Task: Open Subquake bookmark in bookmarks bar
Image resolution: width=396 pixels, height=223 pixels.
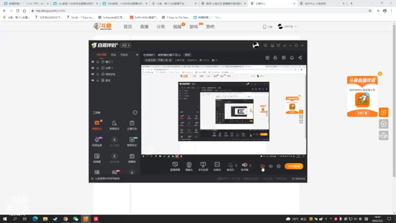Action: coord(111,17)
